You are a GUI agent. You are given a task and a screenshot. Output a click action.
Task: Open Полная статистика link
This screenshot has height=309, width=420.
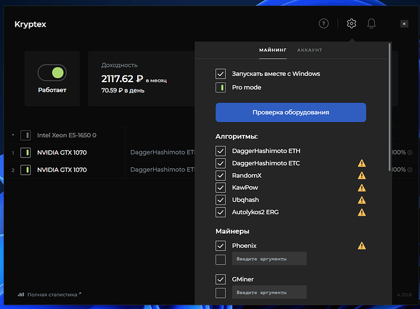click(x=52, y=295)
